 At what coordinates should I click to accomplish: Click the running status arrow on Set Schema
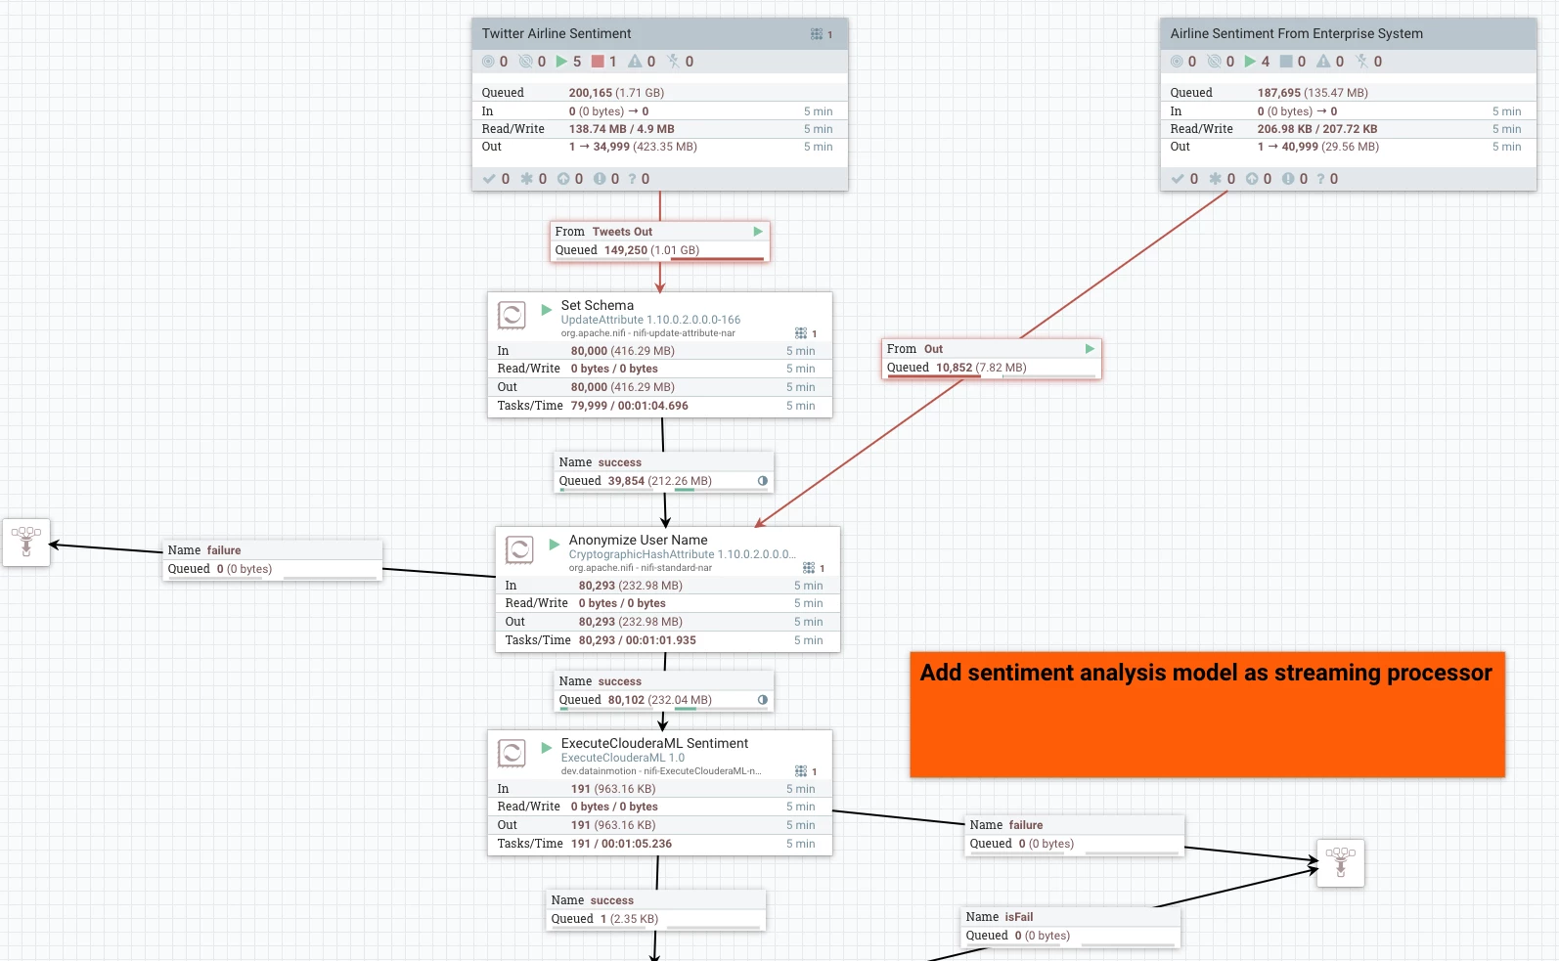pyautogui.click(x=547, y=310)
